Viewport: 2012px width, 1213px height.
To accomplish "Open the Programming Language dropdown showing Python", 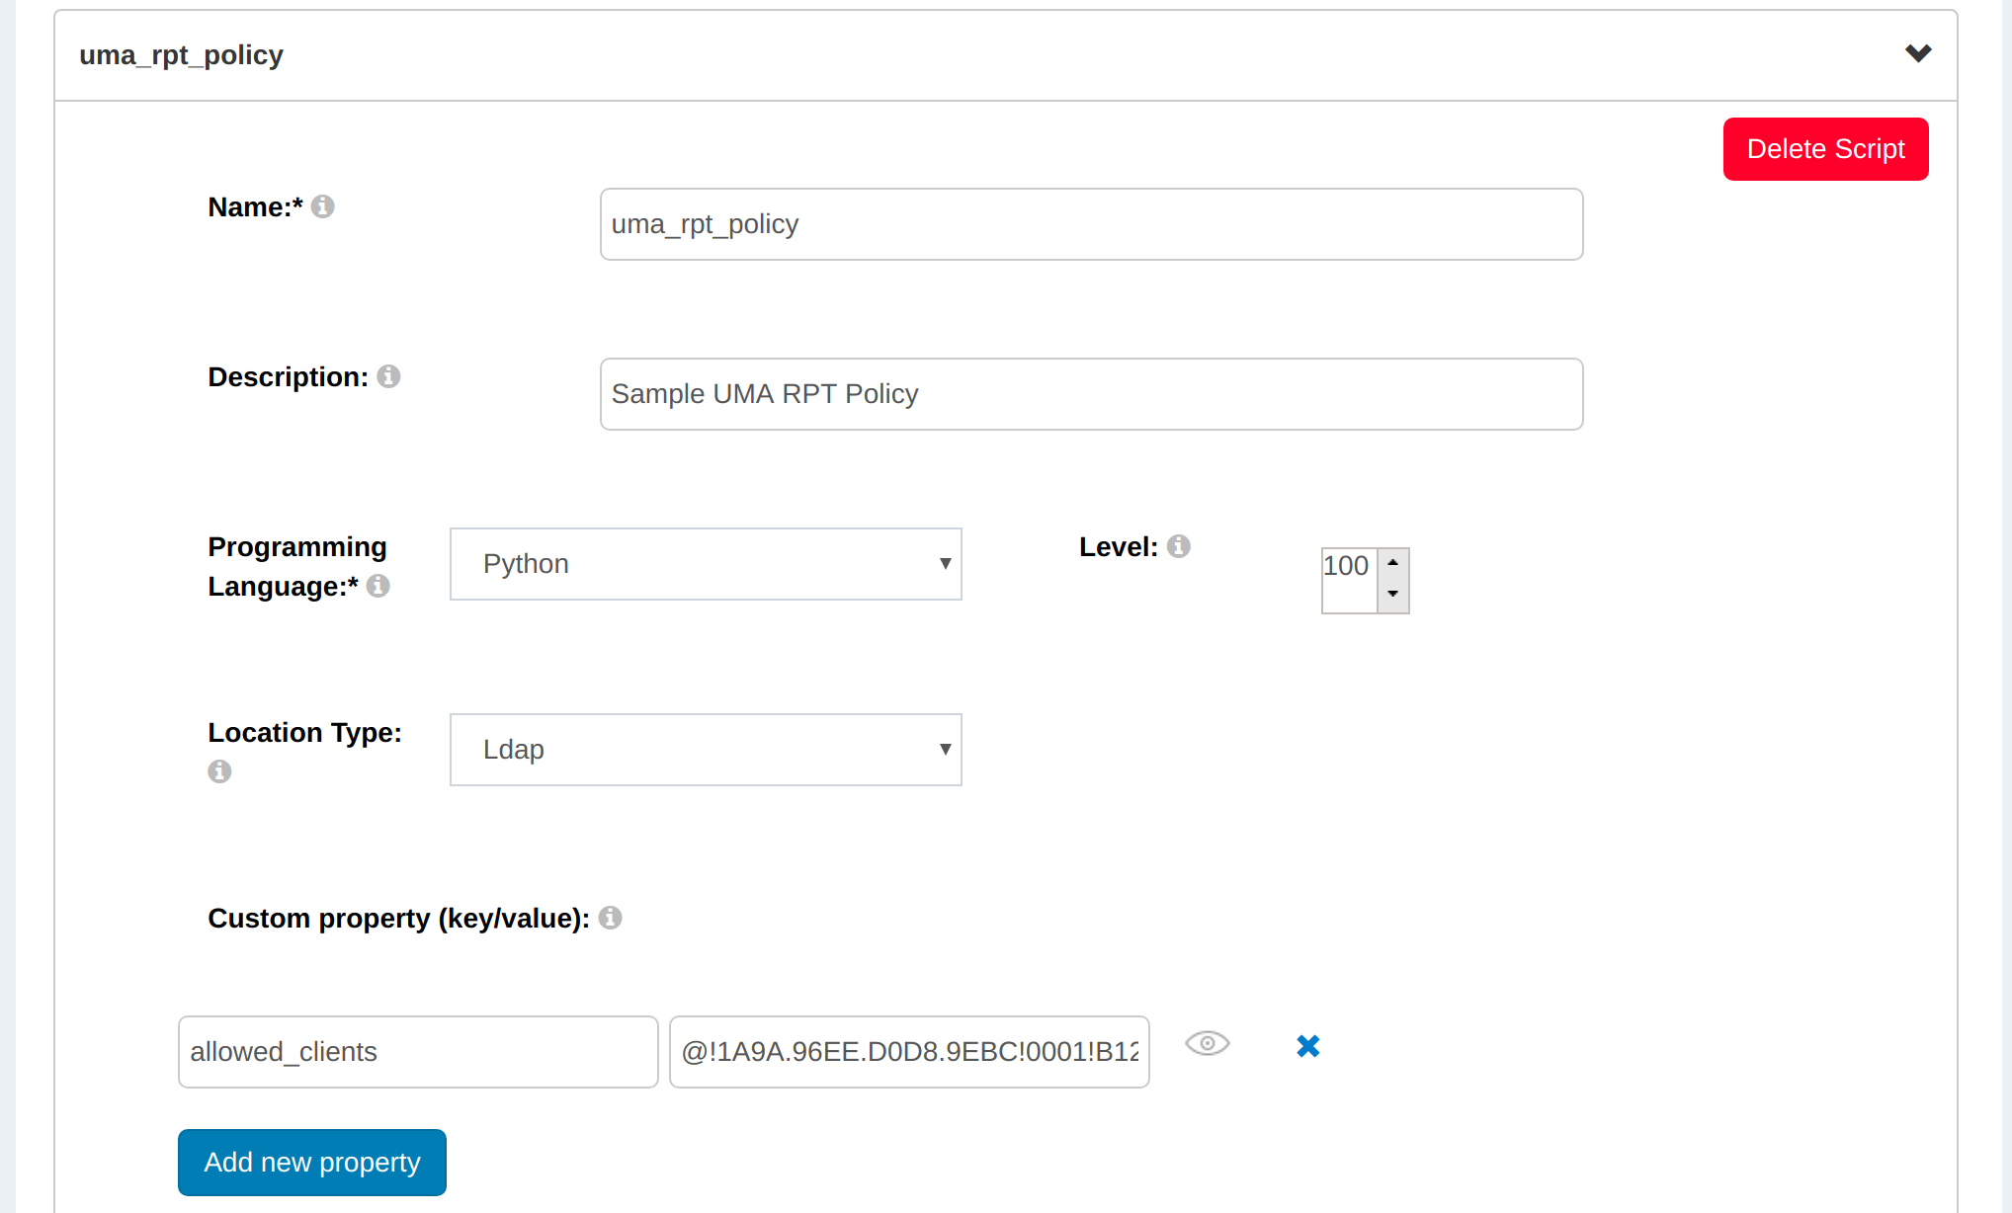I will click(x=705, y=563).
